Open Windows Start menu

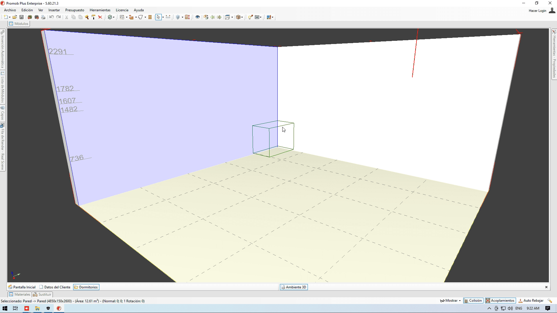click(5, 308)
